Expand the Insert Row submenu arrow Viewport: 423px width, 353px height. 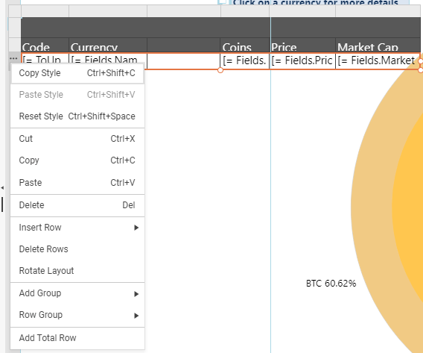(136, 228)
